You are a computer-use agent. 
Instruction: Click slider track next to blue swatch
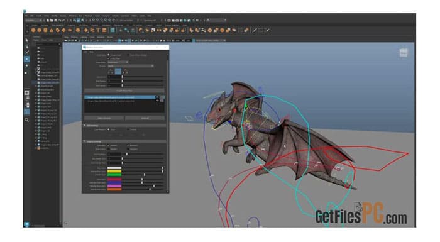[x=143, y=182]
